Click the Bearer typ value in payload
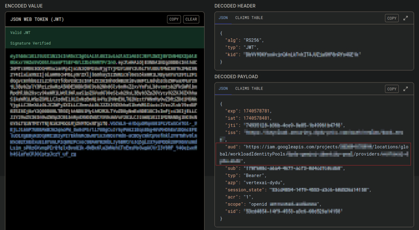Image resolution: width=419 pixels, height=230 pixels. click(x=253, y=176)
